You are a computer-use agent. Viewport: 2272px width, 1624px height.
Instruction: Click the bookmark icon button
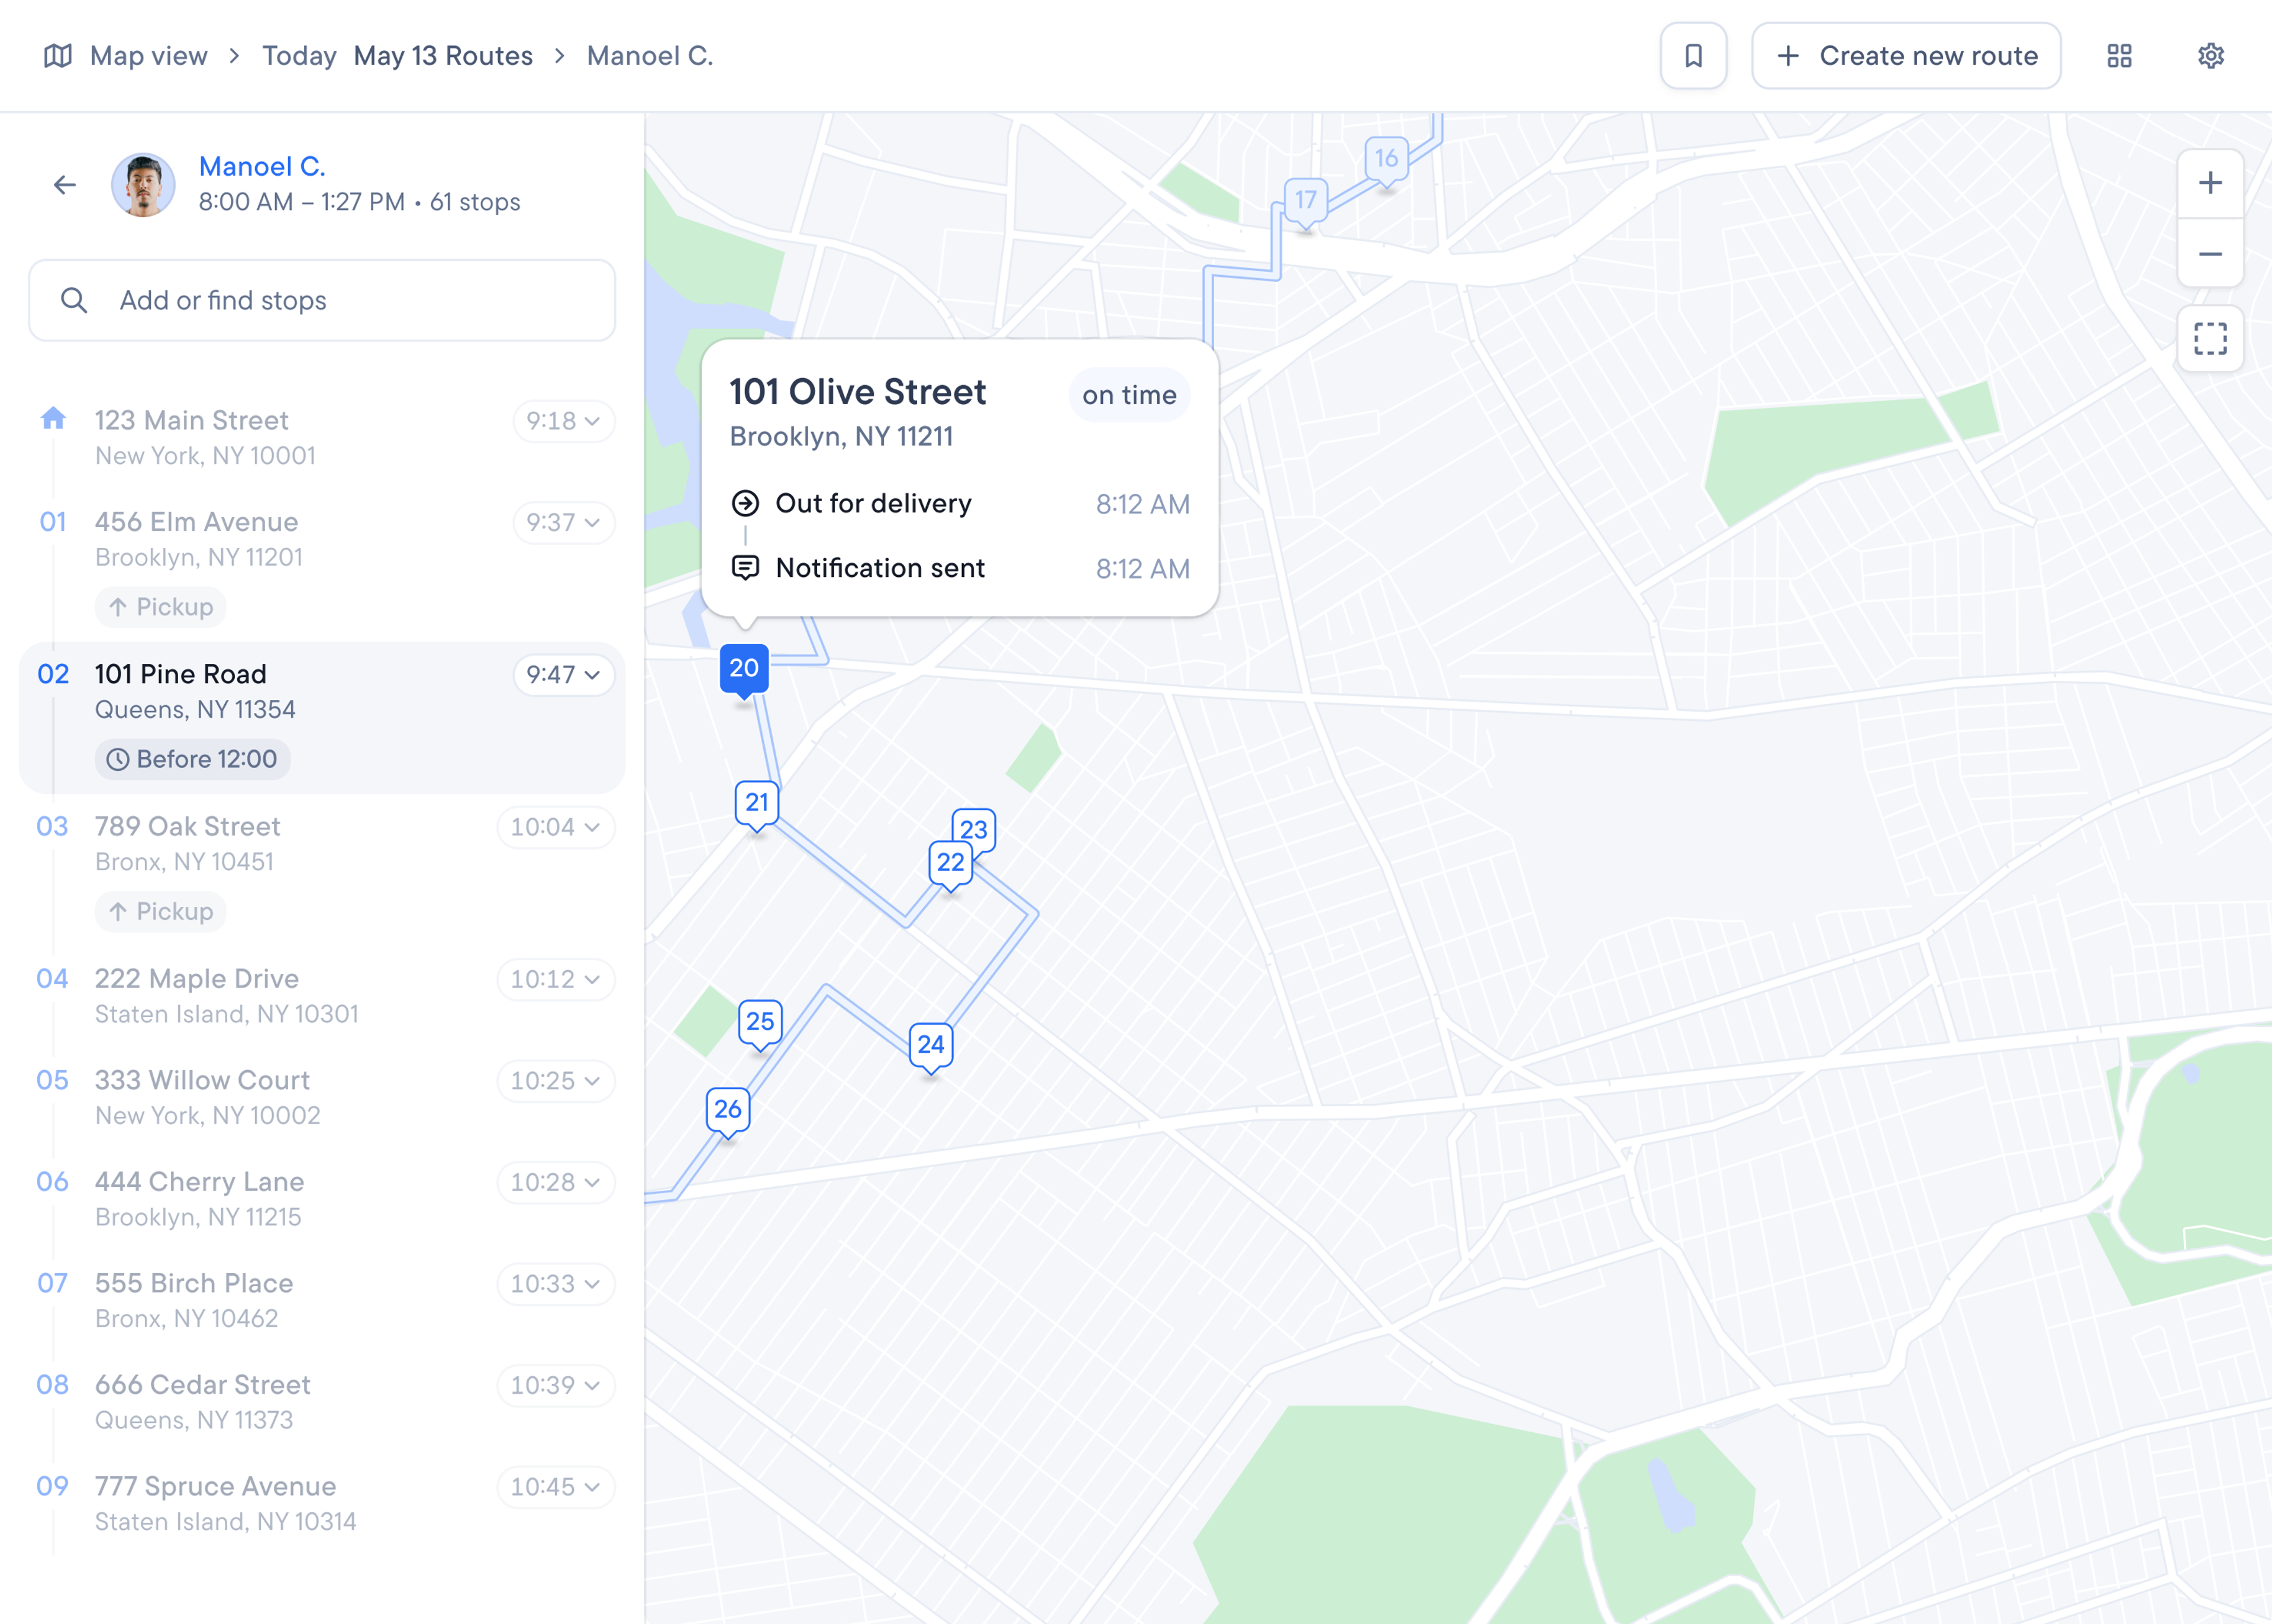coord(1693,56)
